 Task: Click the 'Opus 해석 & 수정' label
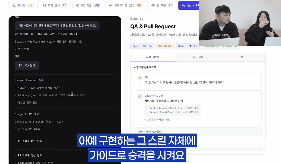[x=154, y=96]
